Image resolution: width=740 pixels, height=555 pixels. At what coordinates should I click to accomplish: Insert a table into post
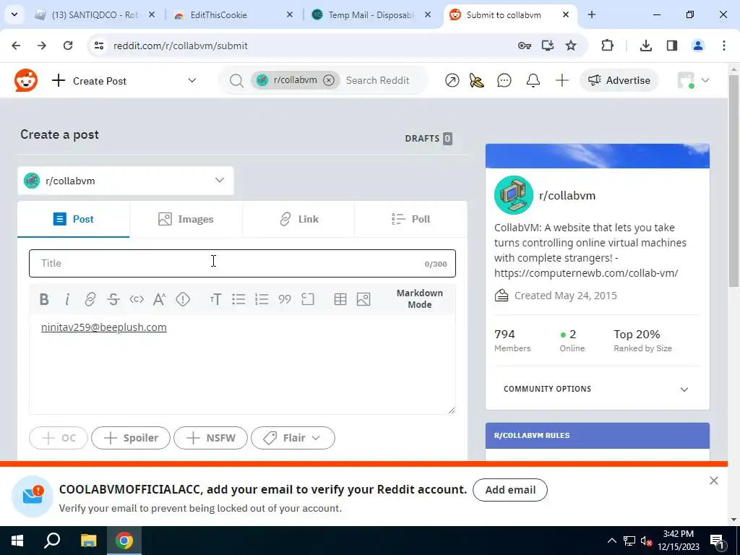[x=340, y=299]
